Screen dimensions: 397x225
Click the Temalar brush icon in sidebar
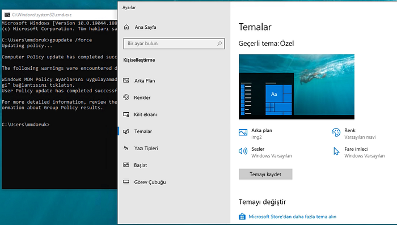[126, 131]
